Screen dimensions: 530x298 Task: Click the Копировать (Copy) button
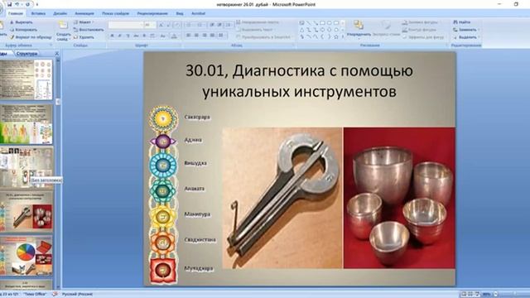click(23, 30)
